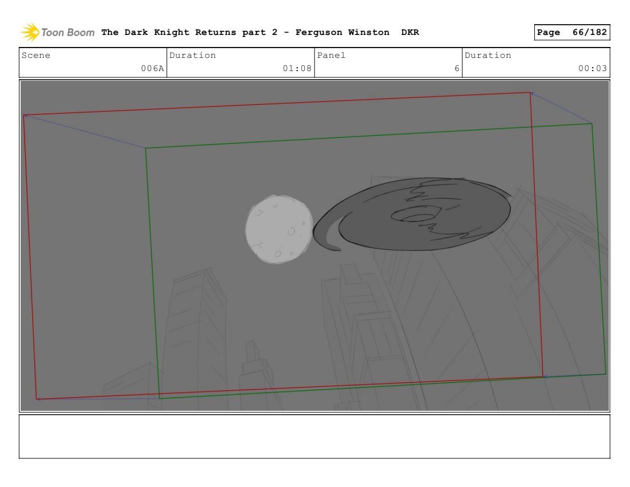The height and width of the screenshot is (487, 630).
Task: Select the scene duration value '01:08'
Action: tap(297, 68)
